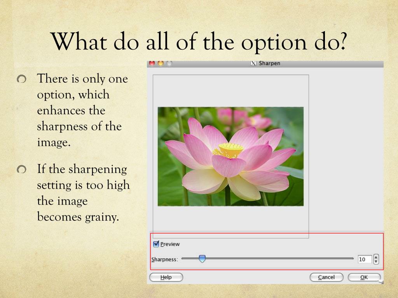
Task: Uncheck the Preview checkbox
Action: 156,244
